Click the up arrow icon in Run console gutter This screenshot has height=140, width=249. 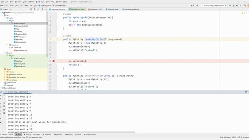4,96
